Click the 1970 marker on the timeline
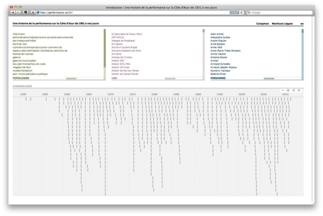 click(110, 94)
